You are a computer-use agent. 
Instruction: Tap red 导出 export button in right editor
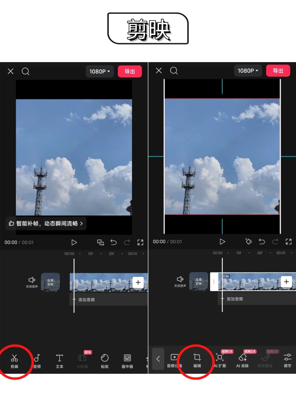[x=278, y=70]
